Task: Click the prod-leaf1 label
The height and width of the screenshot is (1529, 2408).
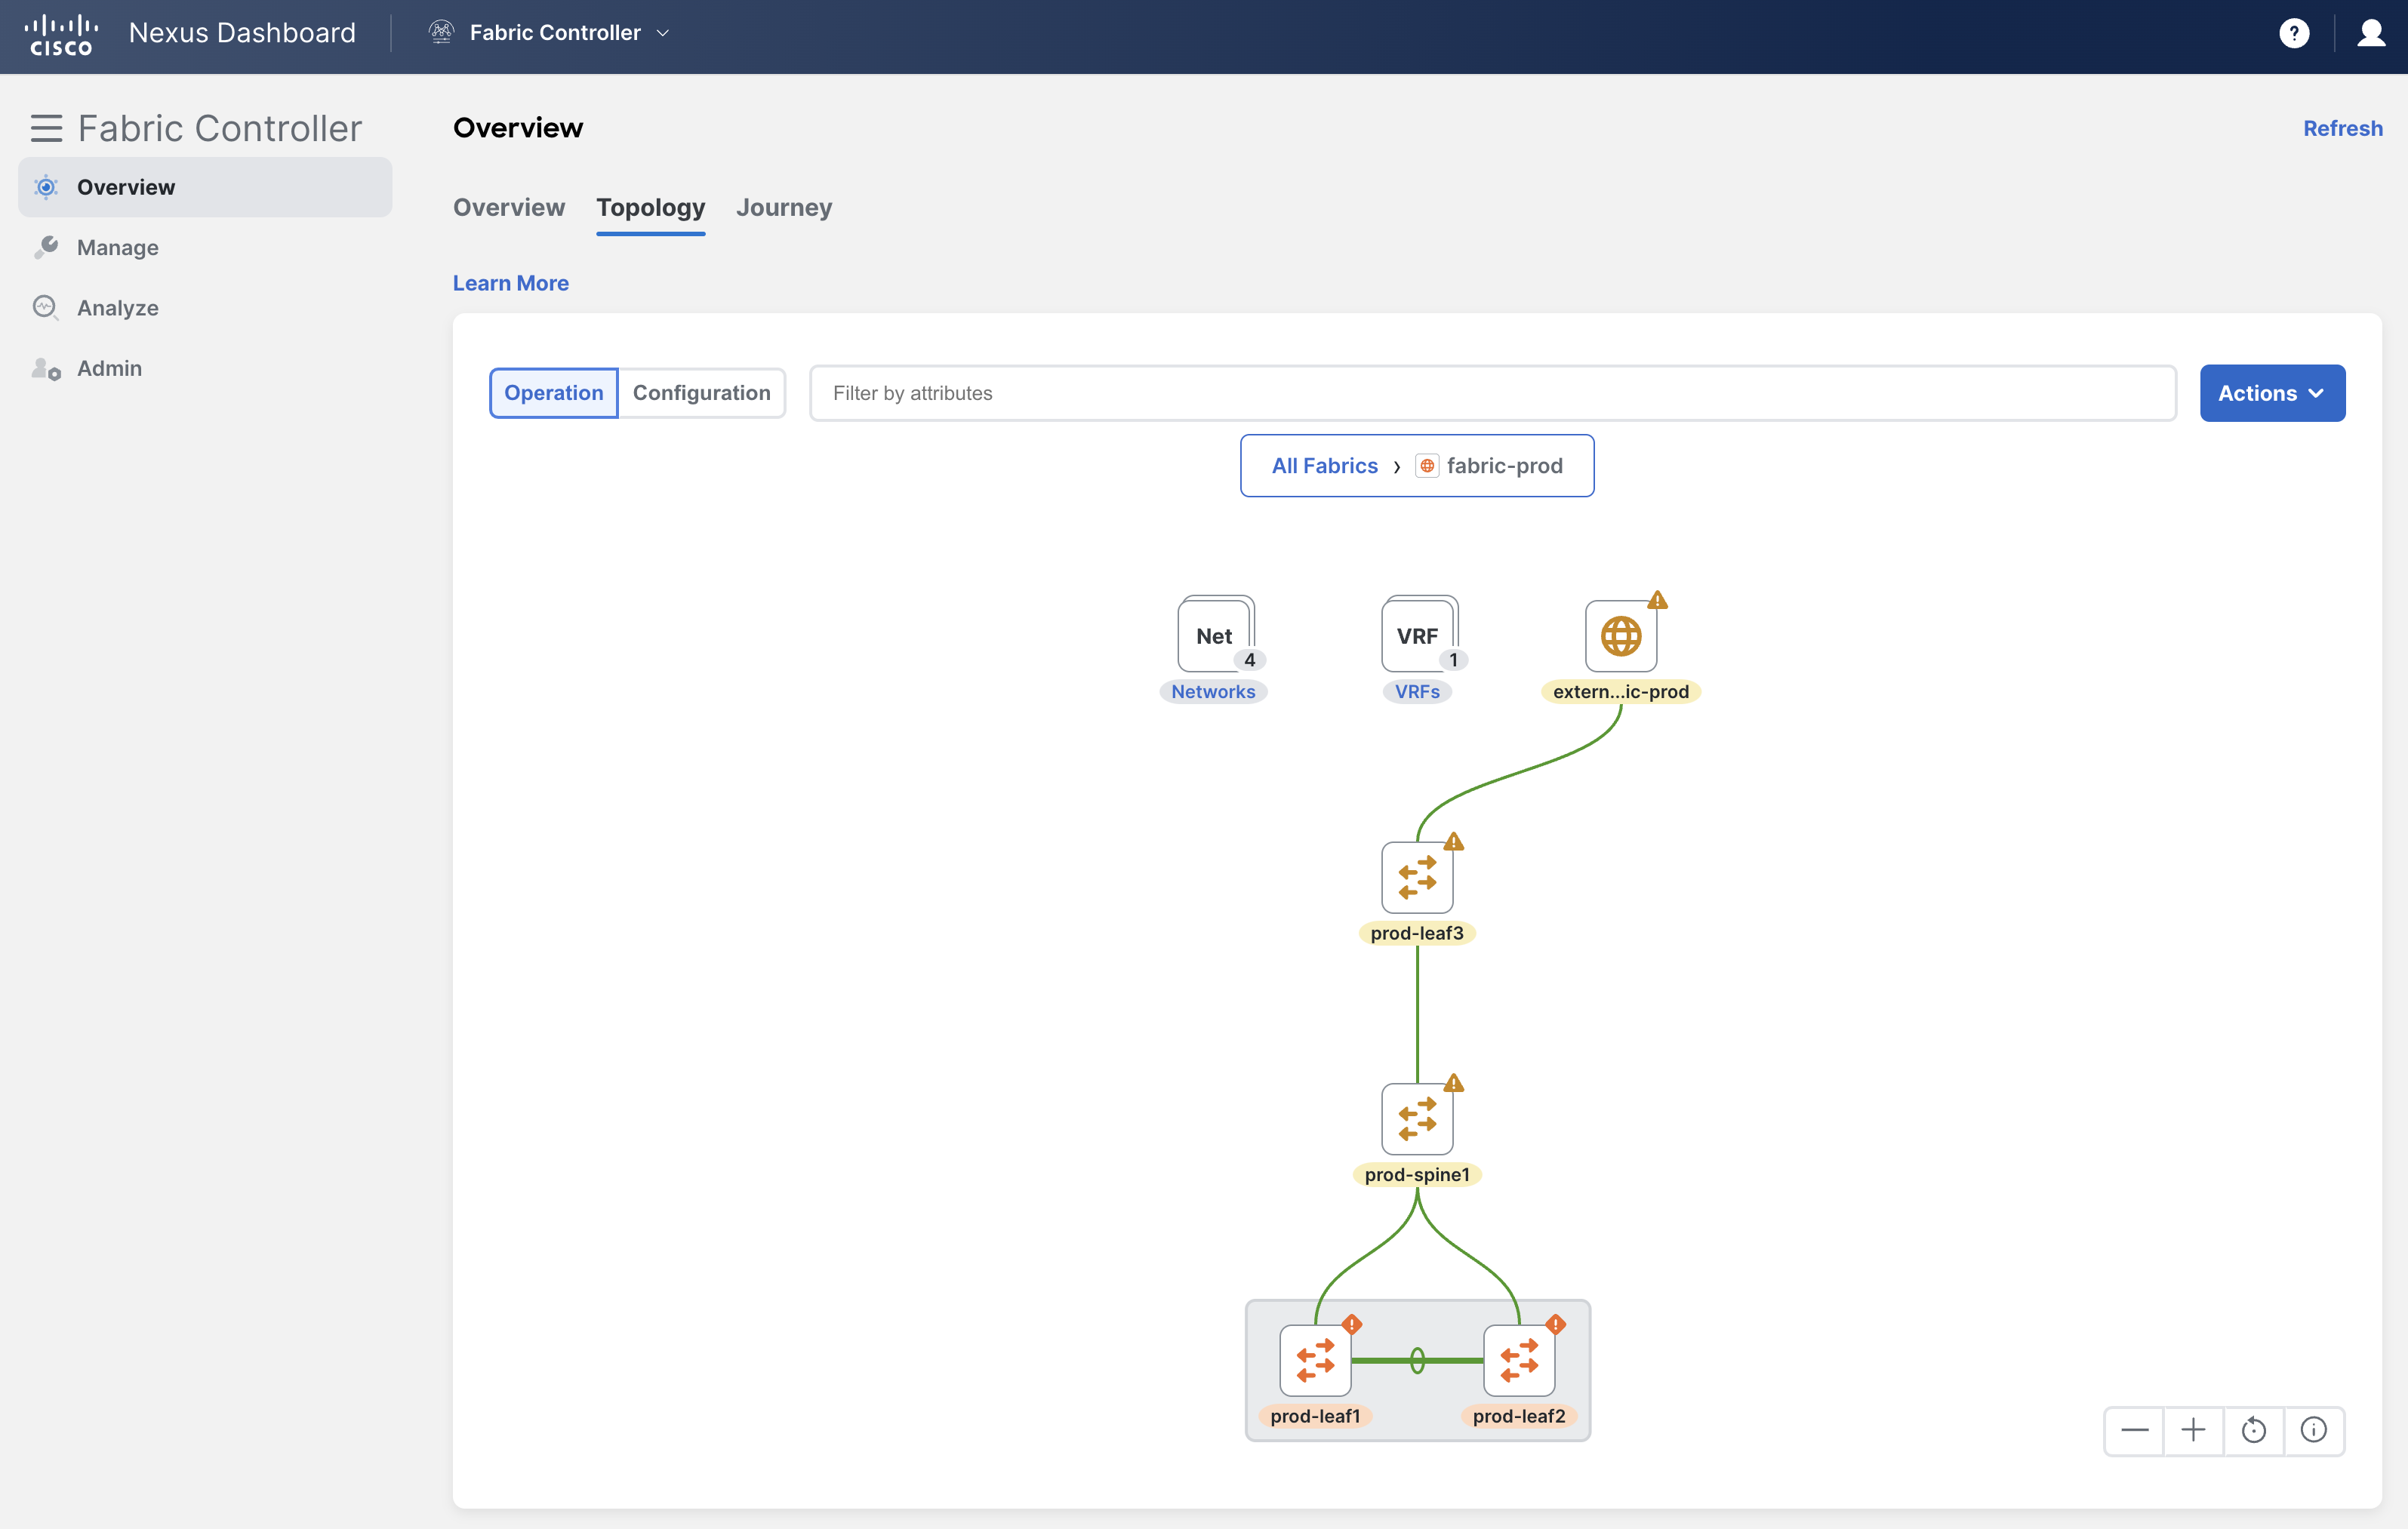Action: click(x=1315, y=1416)
